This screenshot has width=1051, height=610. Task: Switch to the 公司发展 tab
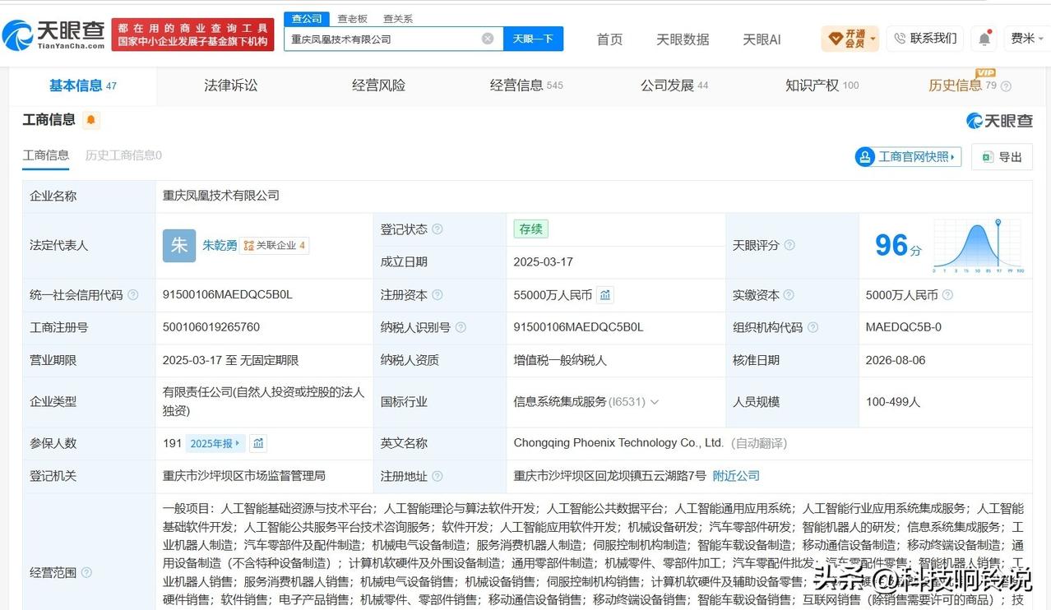point(674,85)
